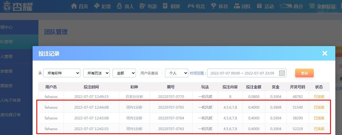Close the 投注记录 dialog
This screenshot has width=342, height=135.
(x=325, y=53)
